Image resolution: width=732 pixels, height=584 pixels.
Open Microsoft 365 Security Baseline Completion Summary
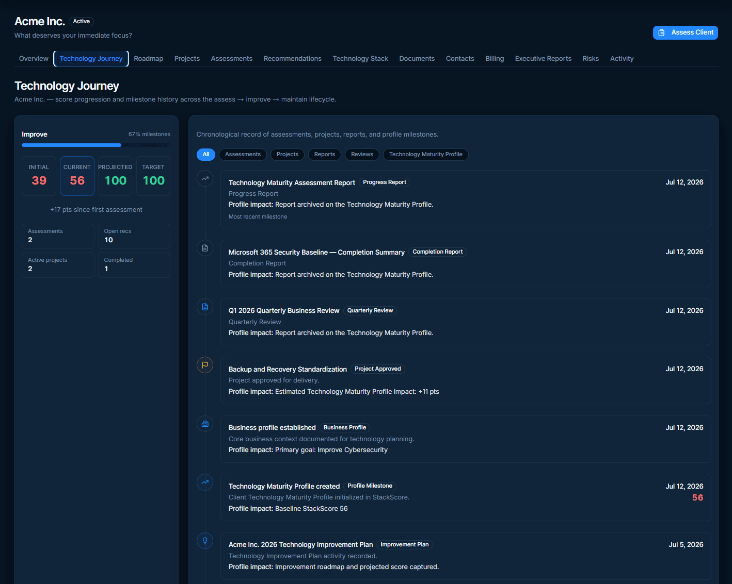tap(466, 263)
